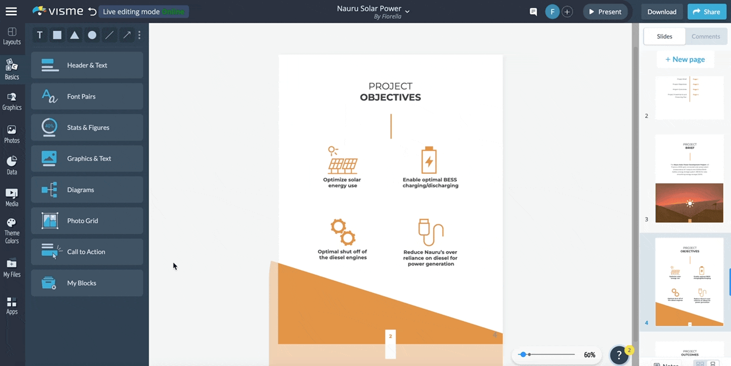
Task: Select the triangle shape tool
Action: click(x=74, y=35)
